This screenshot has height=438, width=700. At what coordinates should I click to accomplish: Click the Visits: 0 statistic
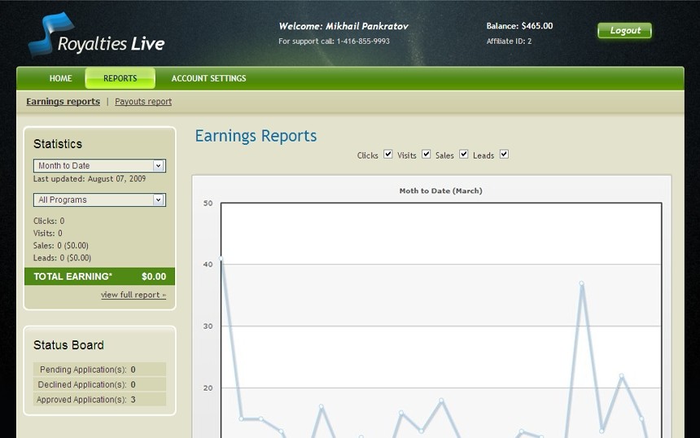[48, 233]
